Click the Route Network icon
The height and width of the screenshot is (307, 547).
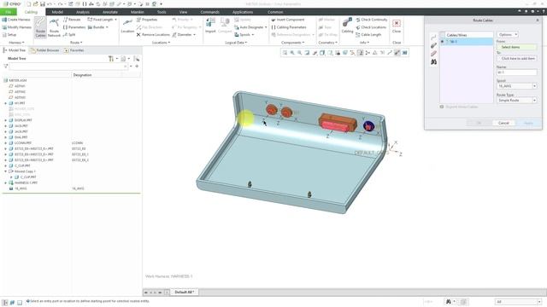(x=54, y=27)
